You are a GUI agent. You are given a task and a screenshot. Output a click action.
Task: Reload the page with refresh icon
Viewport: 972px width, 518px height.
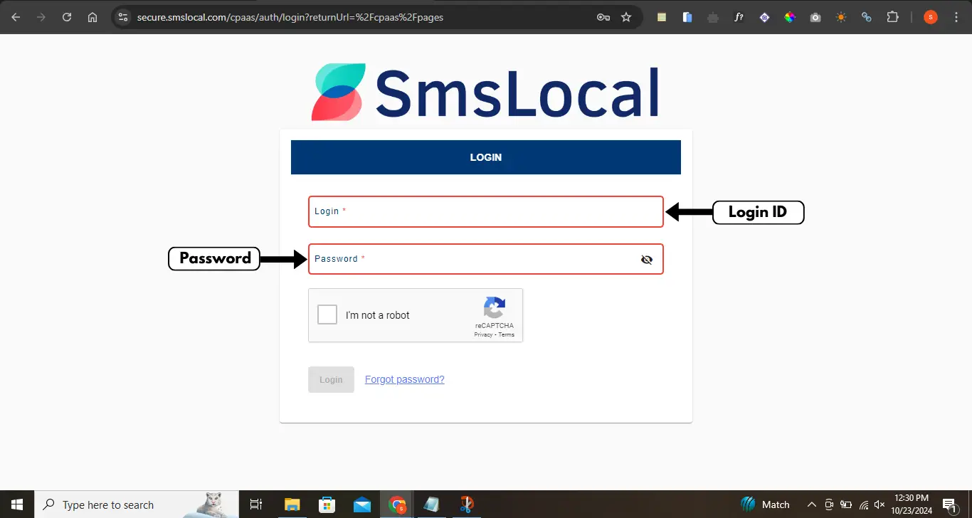(x=67, y=17)
